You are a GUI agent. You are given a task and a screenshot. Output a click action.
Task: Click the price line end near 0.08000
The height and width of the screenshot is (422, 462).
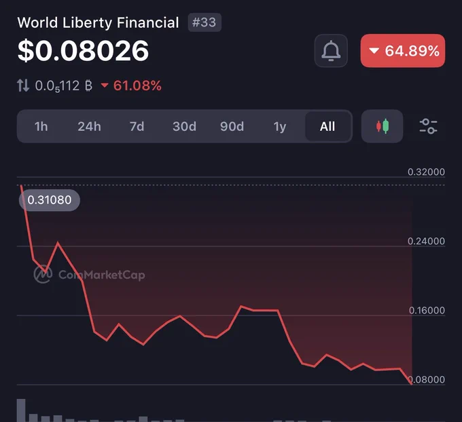click(x=411, y=383)
